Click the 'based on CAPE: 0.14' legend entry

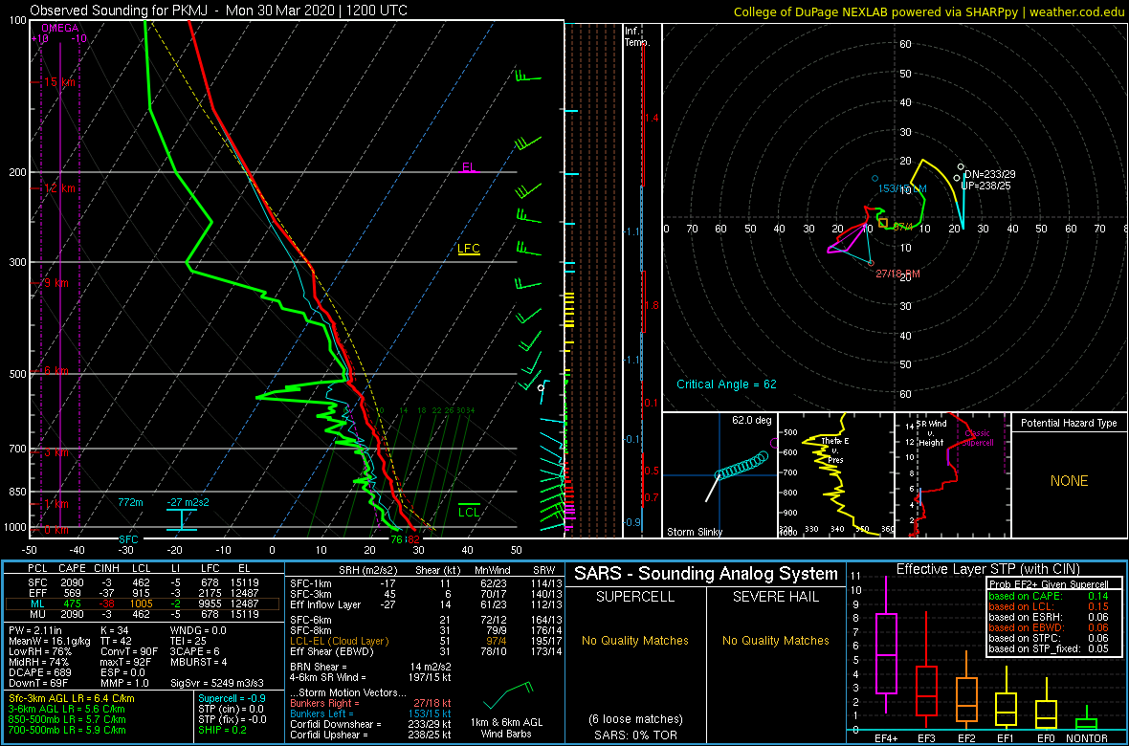pos(1047,596)
